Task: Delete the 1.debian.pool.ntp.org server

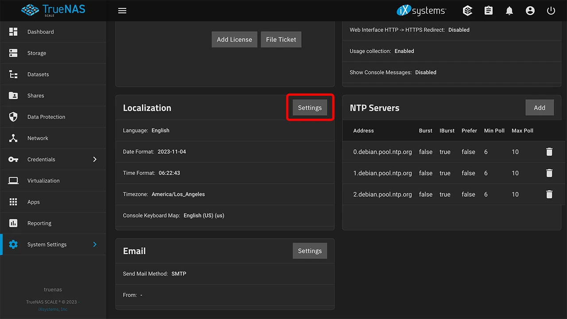Action: click(x=549, y=173)
